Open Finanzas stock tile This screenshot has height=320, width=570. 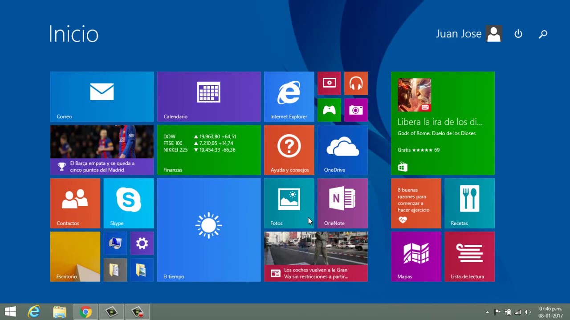[x=209, y=150]
